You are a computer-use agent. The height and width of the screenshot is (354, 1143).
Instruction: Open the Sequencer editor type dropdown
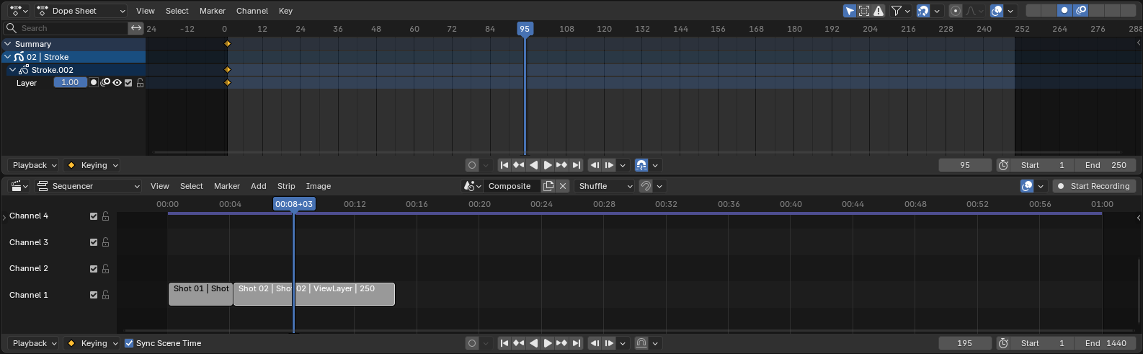point(19,186)
